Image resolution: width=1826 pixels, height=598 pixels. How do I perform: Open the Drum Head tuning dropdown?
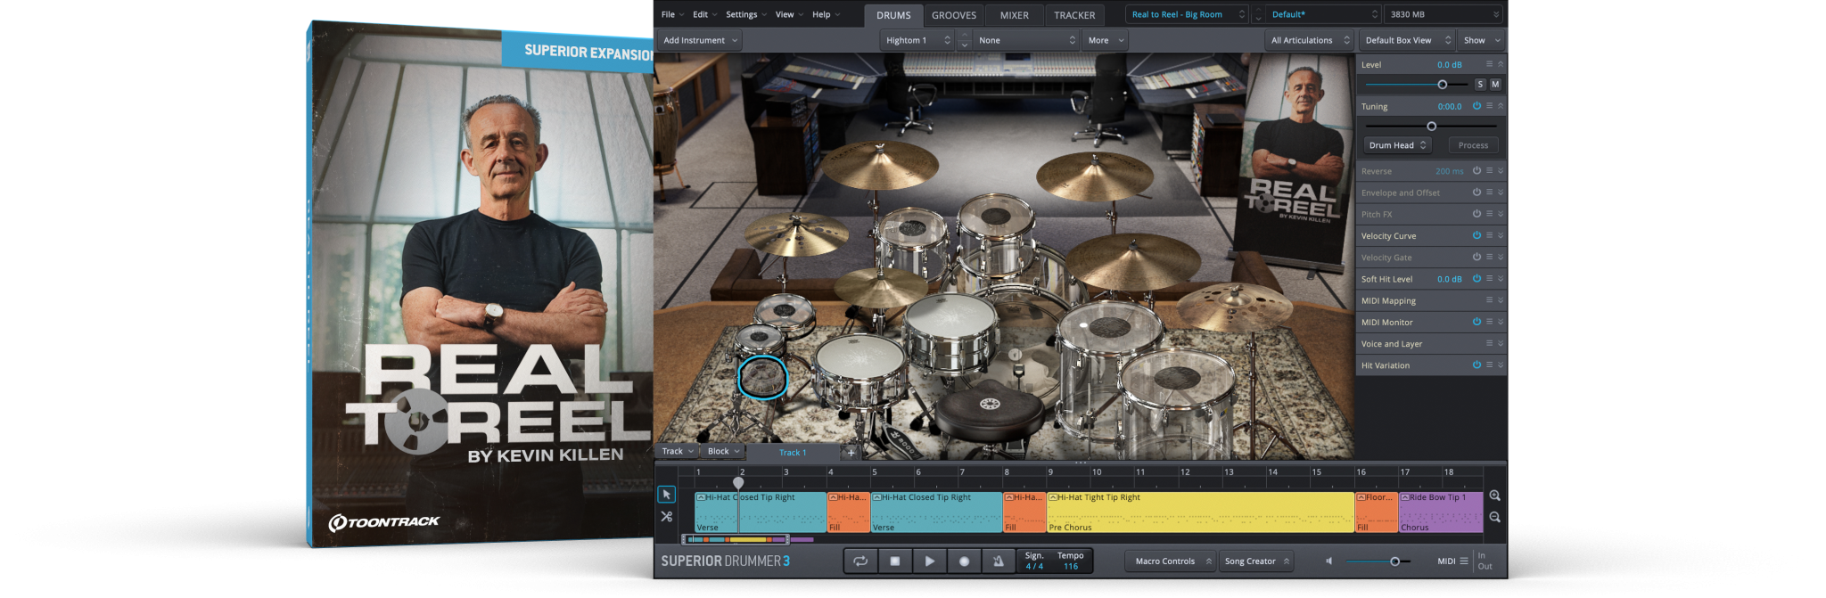(1397, 145)
